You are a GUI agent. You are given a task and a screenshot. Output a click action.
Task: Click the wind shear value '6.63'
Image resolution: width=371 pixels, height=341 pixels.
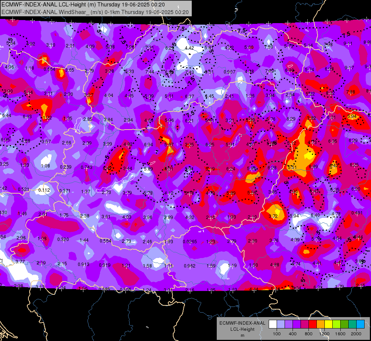27,116
